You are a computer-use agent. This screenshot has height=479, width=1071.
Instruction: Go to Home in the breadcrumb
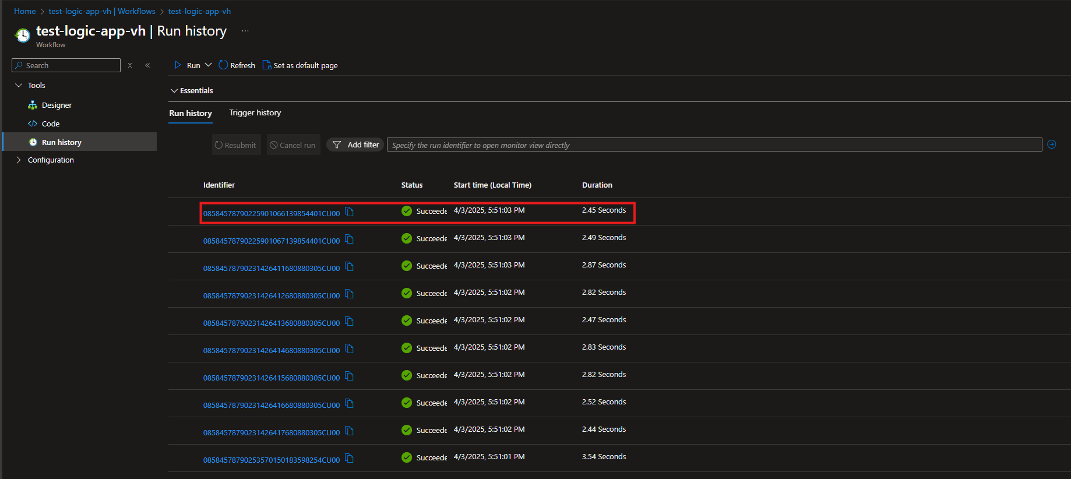(x=25, y=11)
